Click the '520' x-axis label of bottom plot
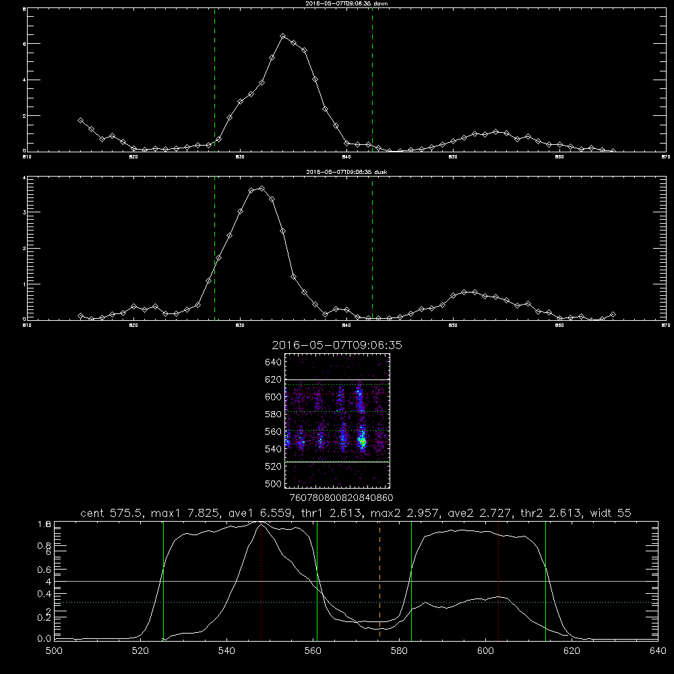The height and width of the screenshot is (674, 674). click(x=140, y=651)
